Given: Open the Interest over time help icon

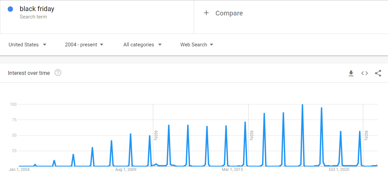Looking at the screenshot, I should (x=58, y=73).
